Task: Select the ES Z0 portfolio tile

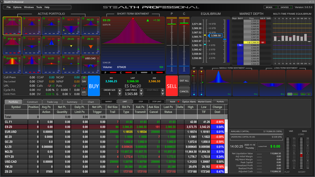Action: 12,26
